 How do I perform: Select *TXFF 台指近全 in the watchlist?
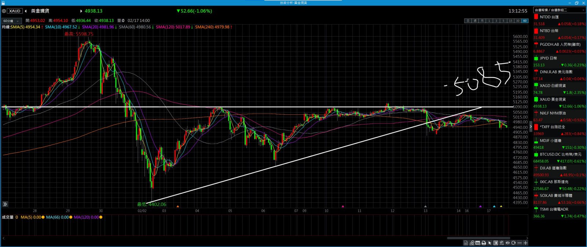click(559, 130)
